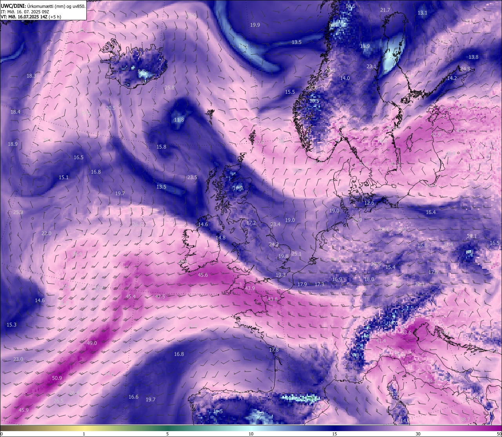Click the 20.5 value south of Iceland
Viewport: 502px width, 437px height.
pos(111,108)
